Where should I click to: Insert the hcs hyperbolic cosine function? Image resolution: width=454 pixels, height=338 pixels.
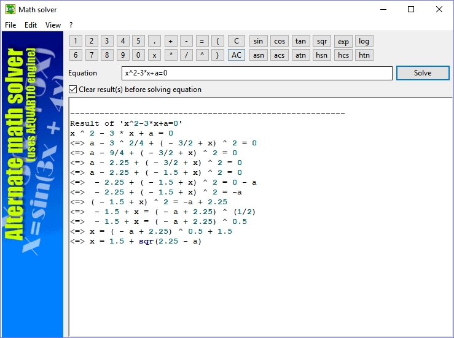(x=343, y=55)
